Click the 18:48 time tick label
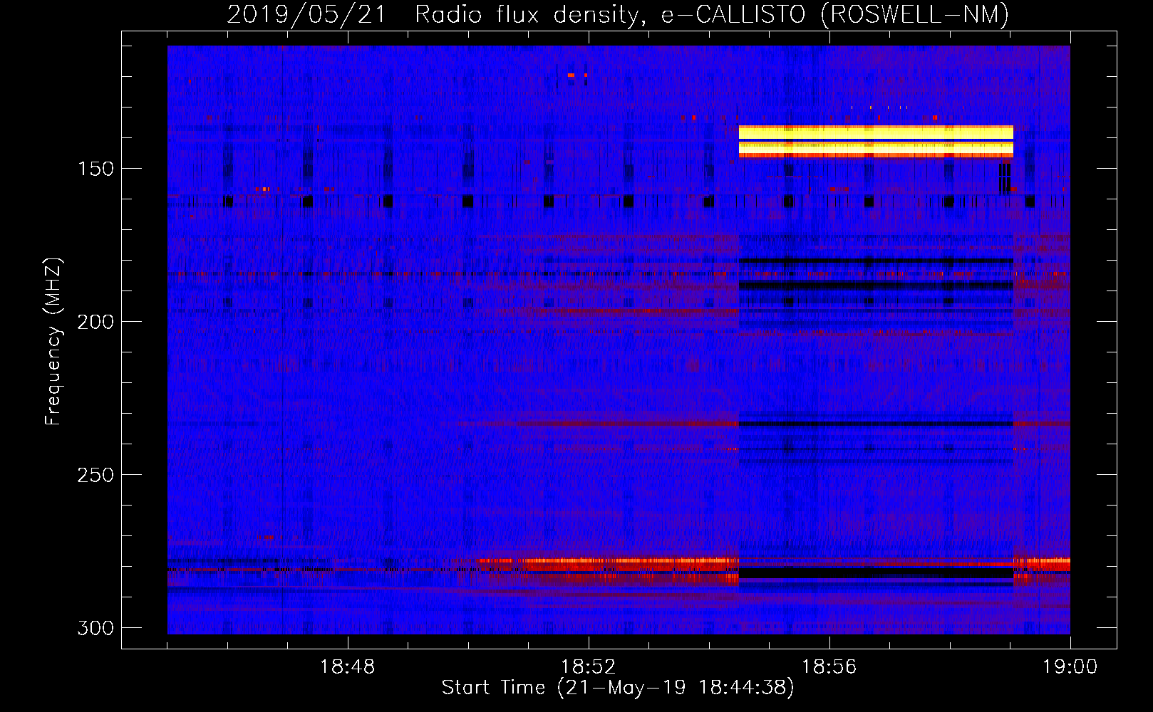This screenshot has width=1153, height=712. coord(347,667)
